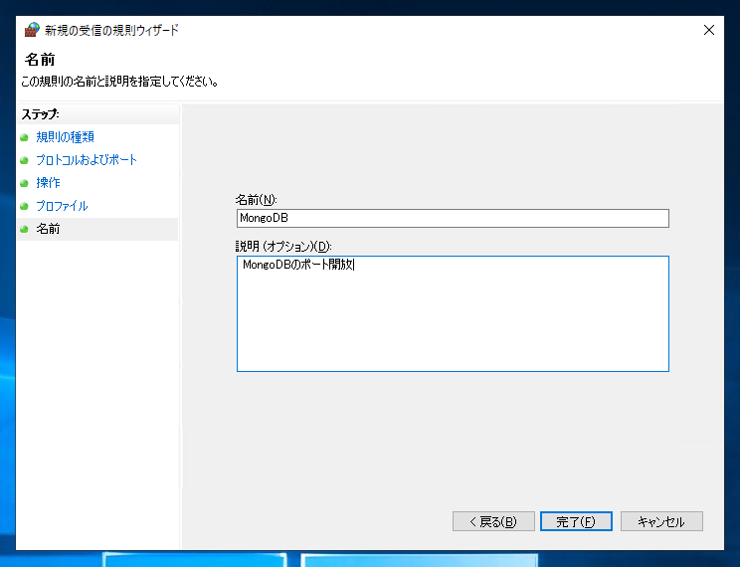Click the green bullet beside 操作
The height and width of the screenshot is (567, 740).
(x=25, y=183)
